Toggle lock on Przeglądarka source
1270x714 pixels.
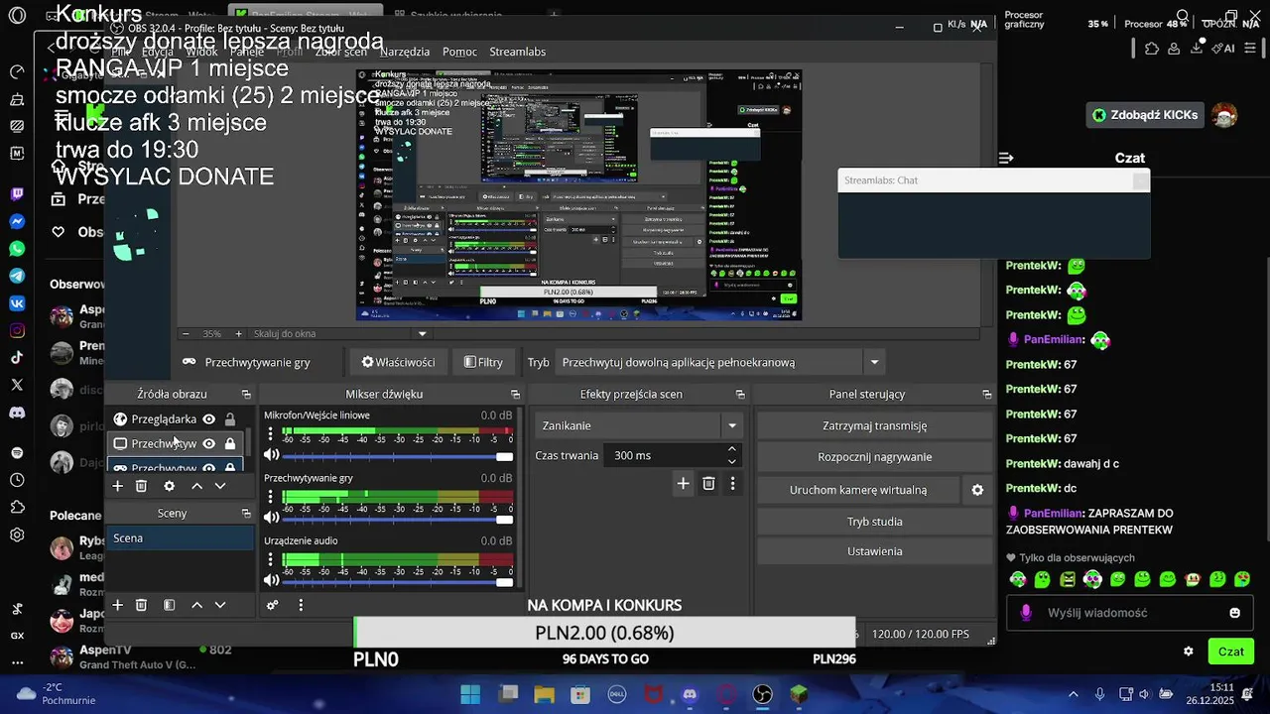pos(230,419)
